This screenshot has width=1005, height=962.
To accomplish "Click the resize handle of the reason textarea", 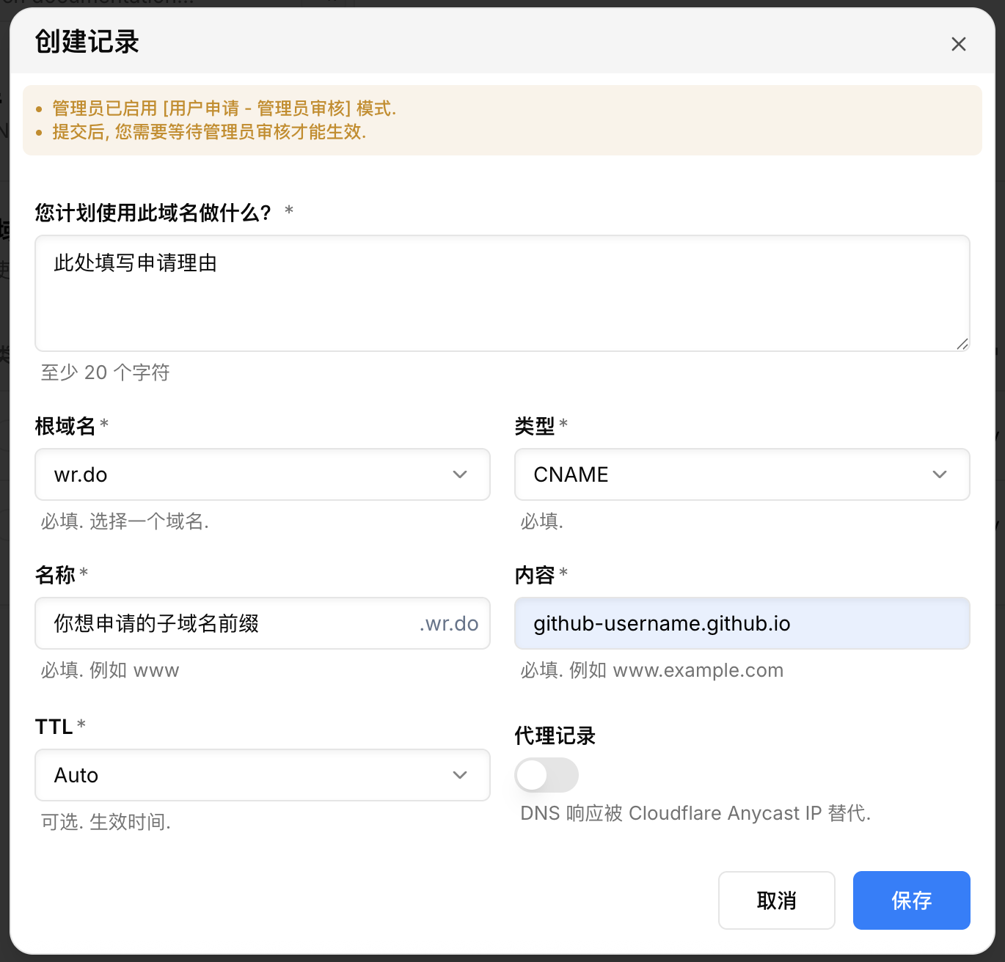I will coord(962,343).
